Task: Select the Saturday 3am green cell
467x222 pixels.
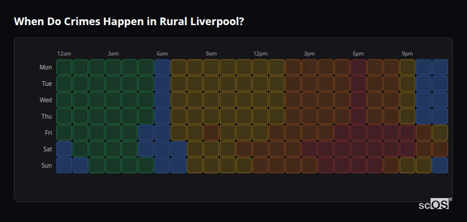Action: (113, 149)
